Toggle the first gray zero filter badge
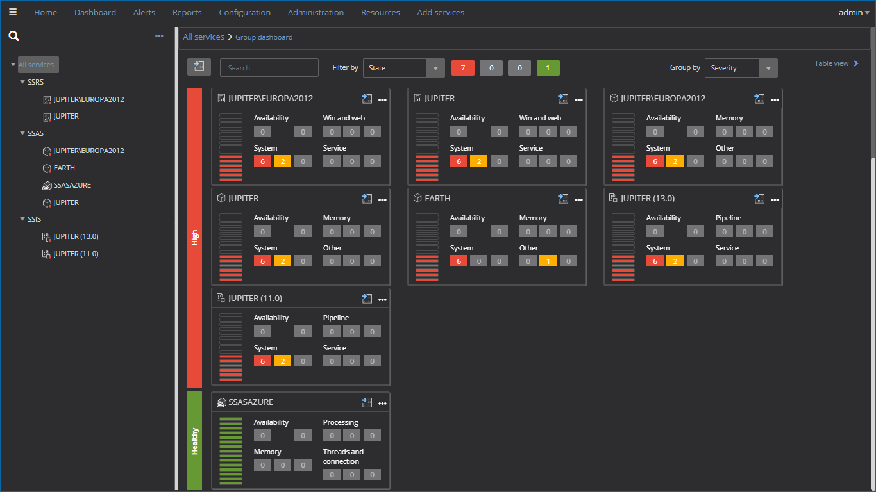This screenshot has width=876, height=492. coord(491,67)
